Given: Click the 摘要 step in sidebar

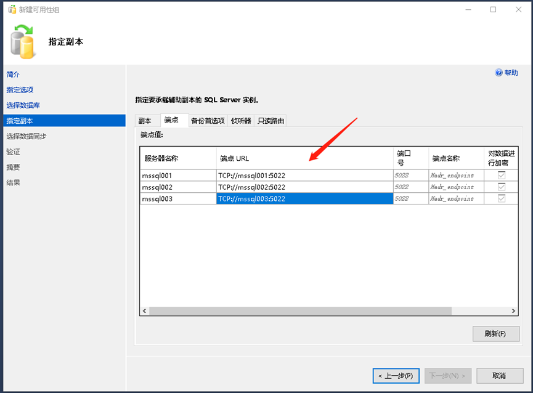Looking at the screenshot, I should (x=13, y=167).
